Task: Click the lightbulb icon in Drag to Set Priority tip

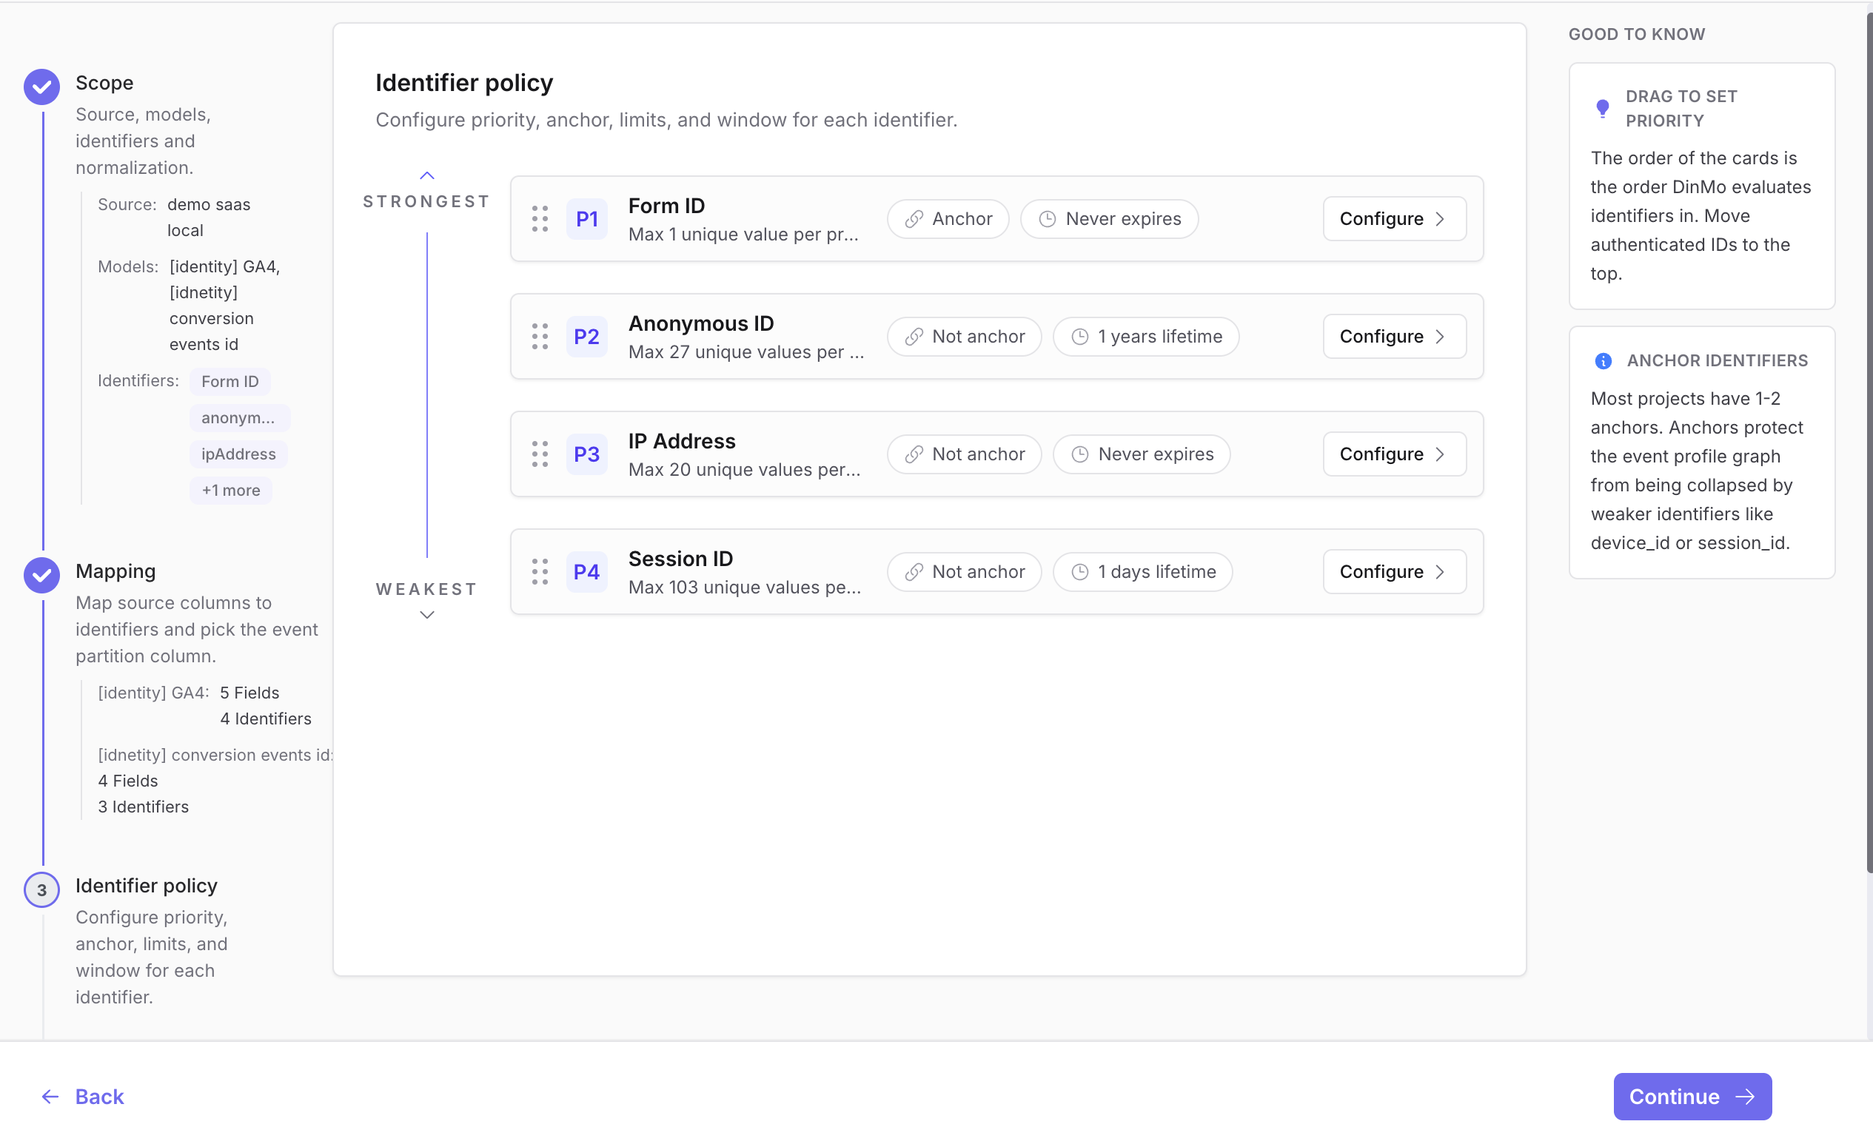Action: tap(1602, 109)
